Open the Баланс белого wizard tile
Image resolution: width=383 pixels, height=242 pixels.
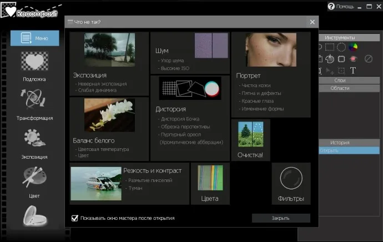pos(109,129)
